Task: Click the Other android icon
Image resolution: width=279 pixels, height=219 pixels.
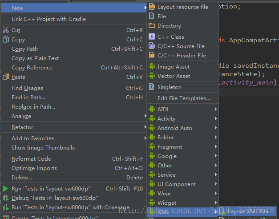Action: click(152, 165)
